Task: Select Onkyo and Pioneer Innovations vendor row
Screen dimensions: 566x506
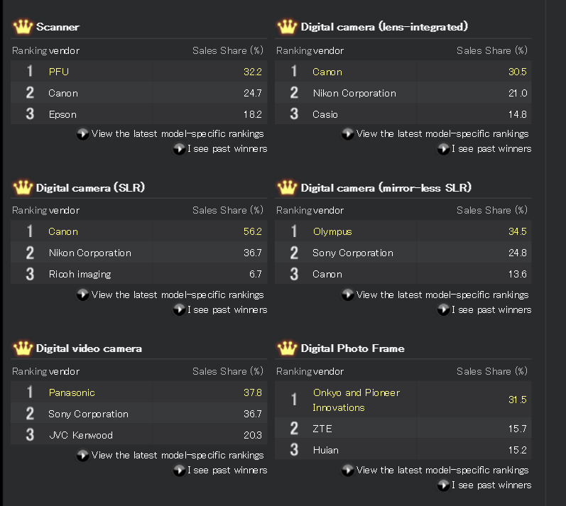Action: click(x=403, y=400)
